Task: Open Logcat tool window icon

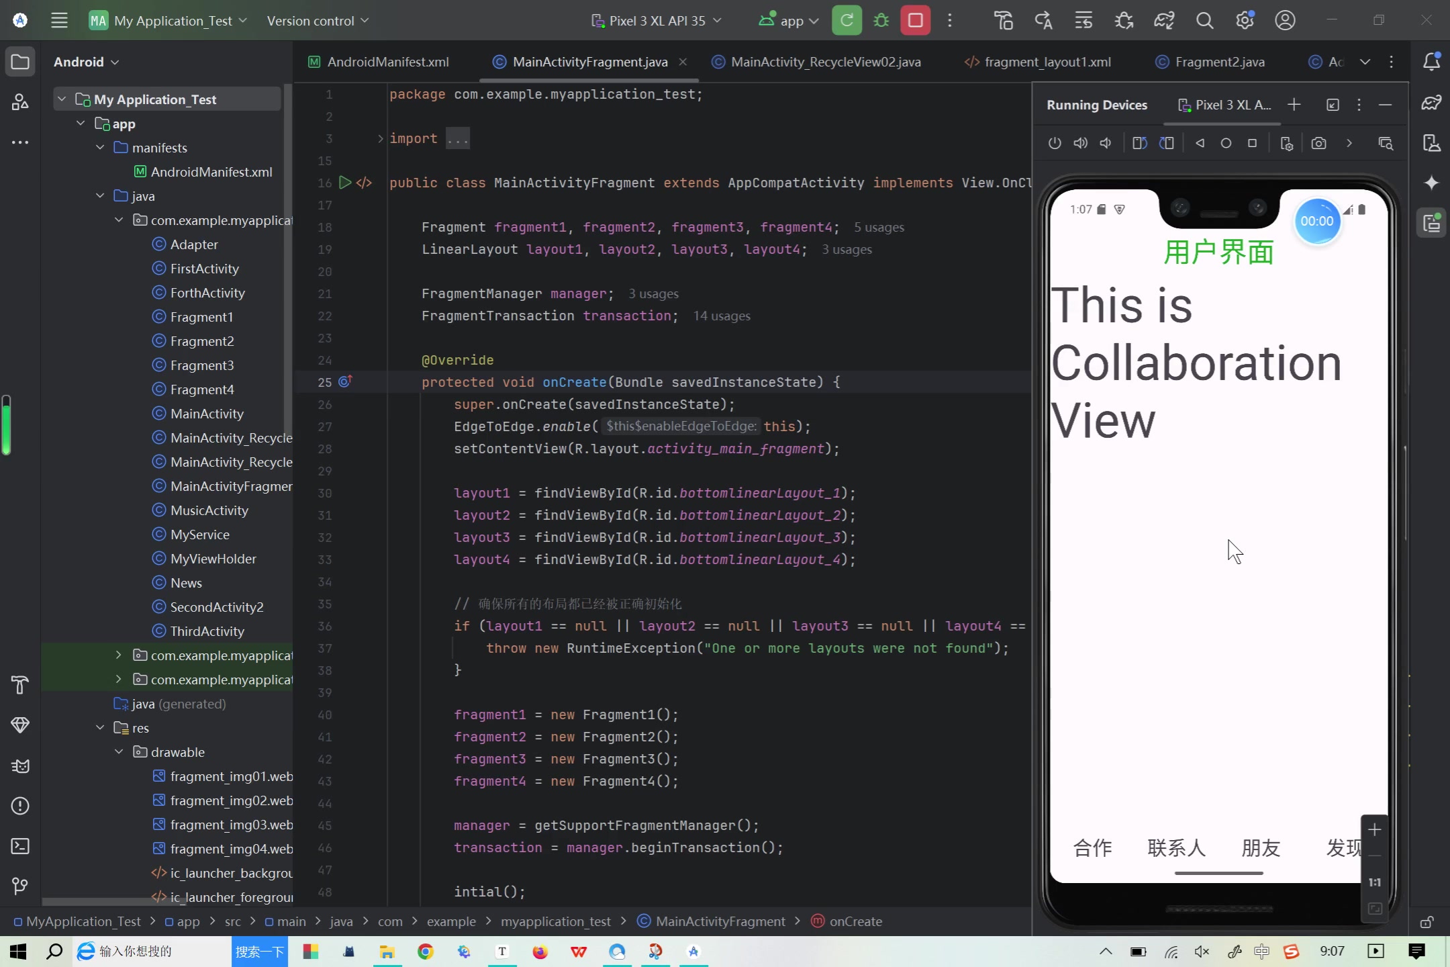Action: click(x=20, y=766)
